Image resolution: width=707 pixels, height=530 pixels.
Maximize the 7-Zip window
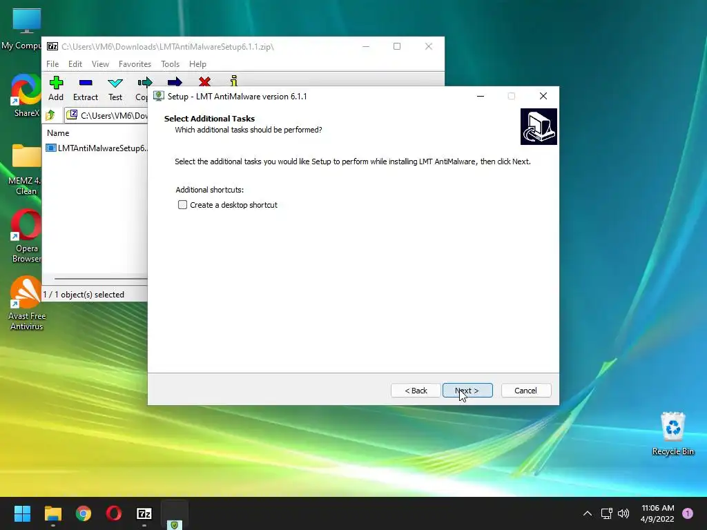pyautogui.click(x=397, y=46)
